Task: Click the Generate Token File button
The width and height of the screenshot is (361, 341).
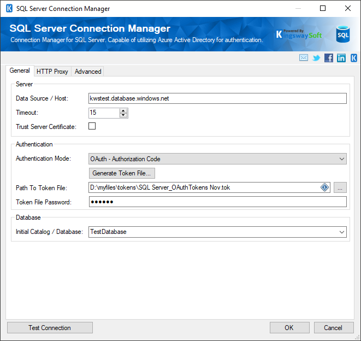Action: tap(122, 173)
